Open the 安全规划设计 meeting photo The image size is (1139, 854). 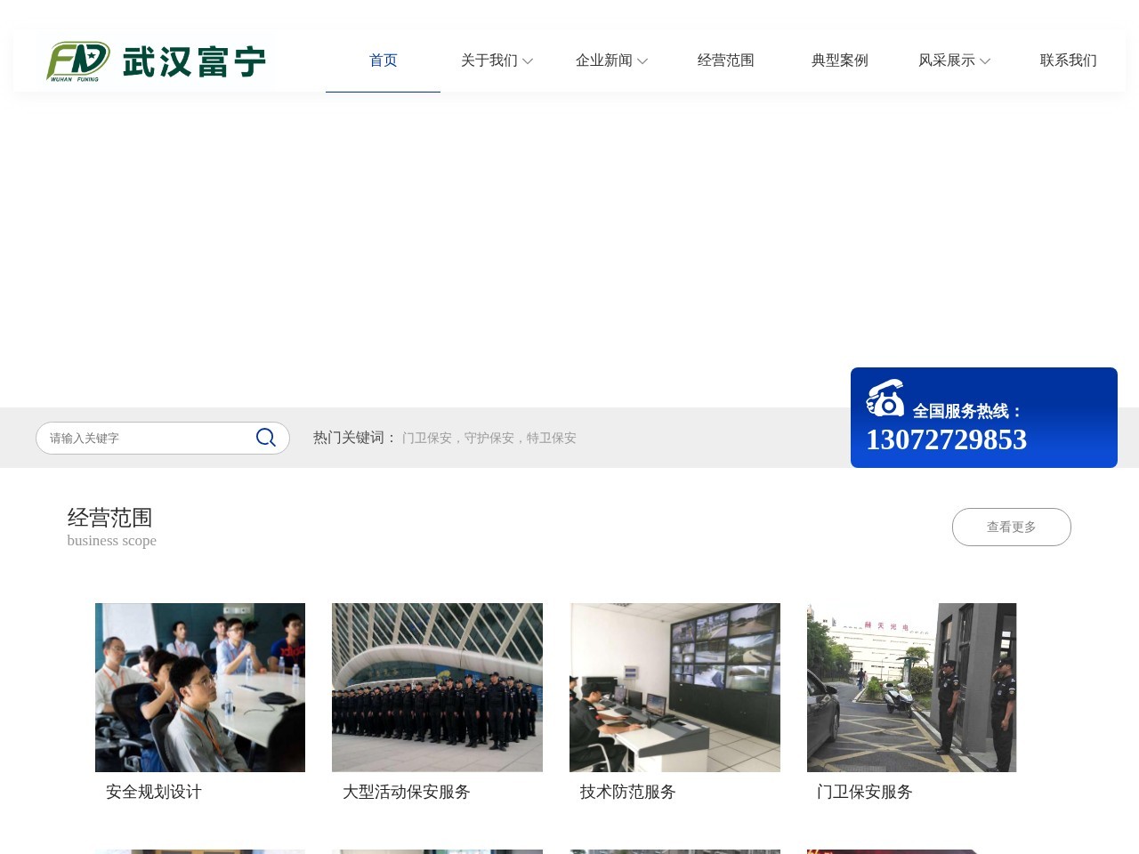pos(200,688)
